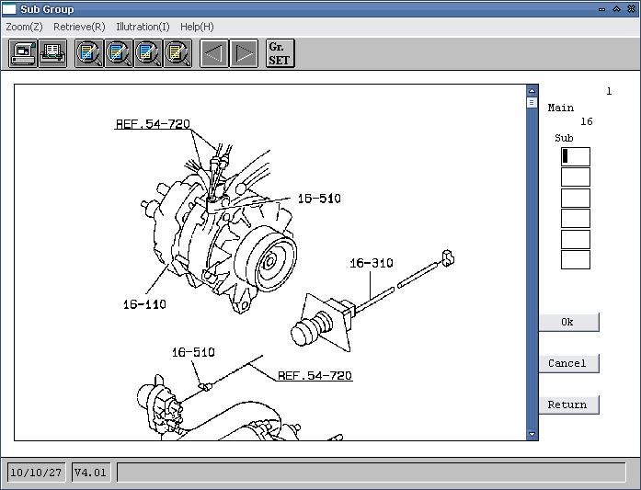641x490 pixels.
Task: Select the 16-310 part label
Action: (372, 263)
